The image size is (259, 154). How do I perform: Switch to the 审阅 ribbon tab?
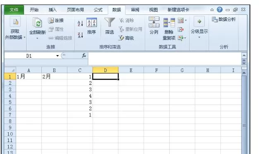coord(135,10)
